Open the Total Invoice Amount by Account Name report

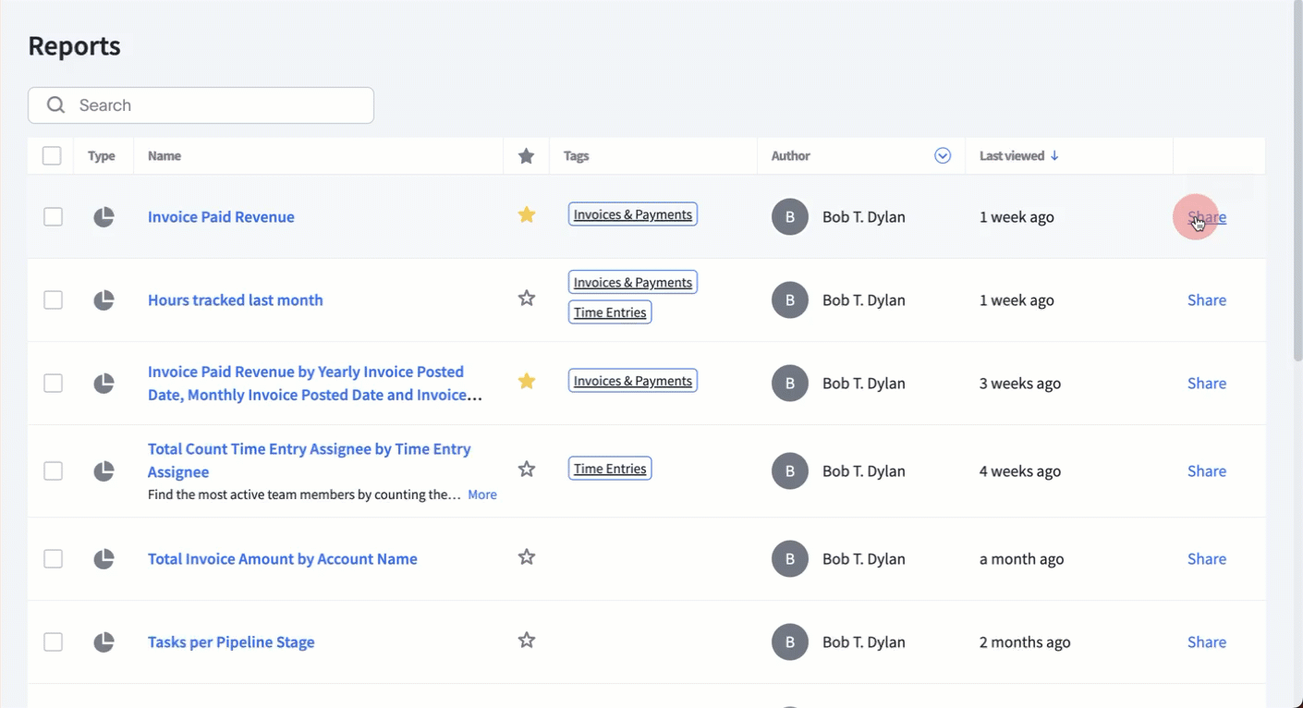click(282, 559)
